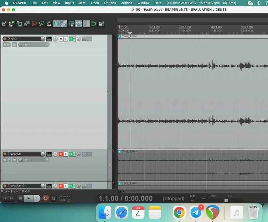The image size is (268, 222).
Task: Arm the Production v2 track for recording
Action: coord(5,186)
